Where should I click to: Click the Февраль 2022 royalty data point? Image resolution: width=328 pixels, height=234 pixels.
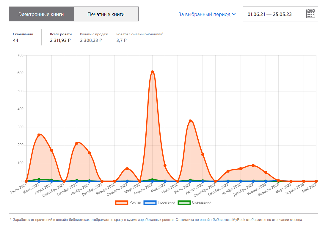pyautogui.click(x=127, y=169)
